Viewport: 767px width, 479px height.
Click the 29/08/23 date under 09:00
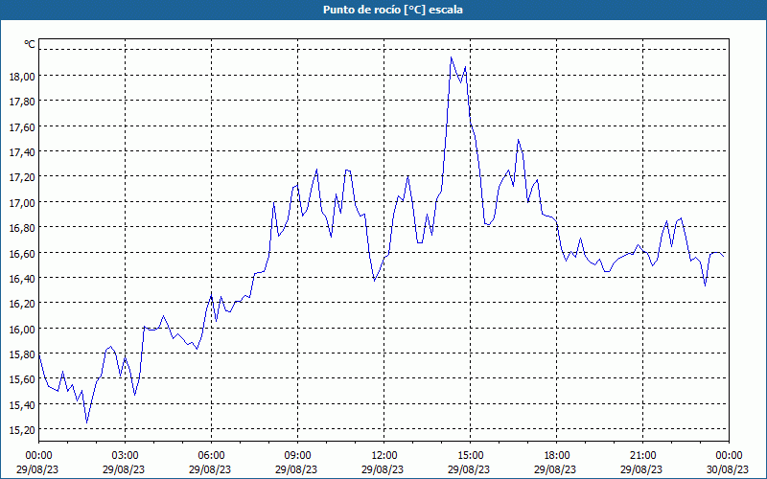pyautogui.click(x=296, y=469)
